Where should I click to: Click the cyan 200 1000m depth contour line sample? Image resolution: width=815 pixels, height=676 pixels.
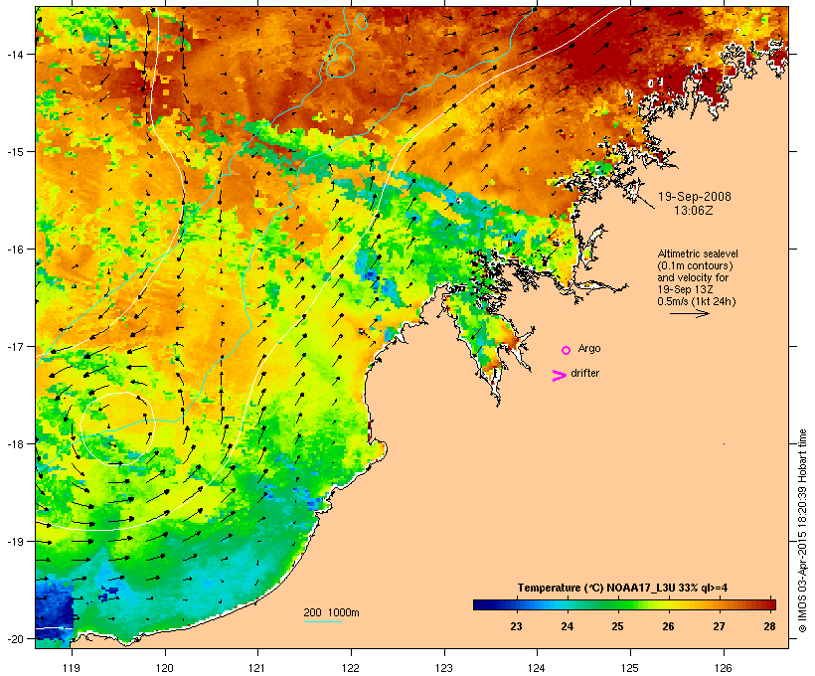[323, 621]
